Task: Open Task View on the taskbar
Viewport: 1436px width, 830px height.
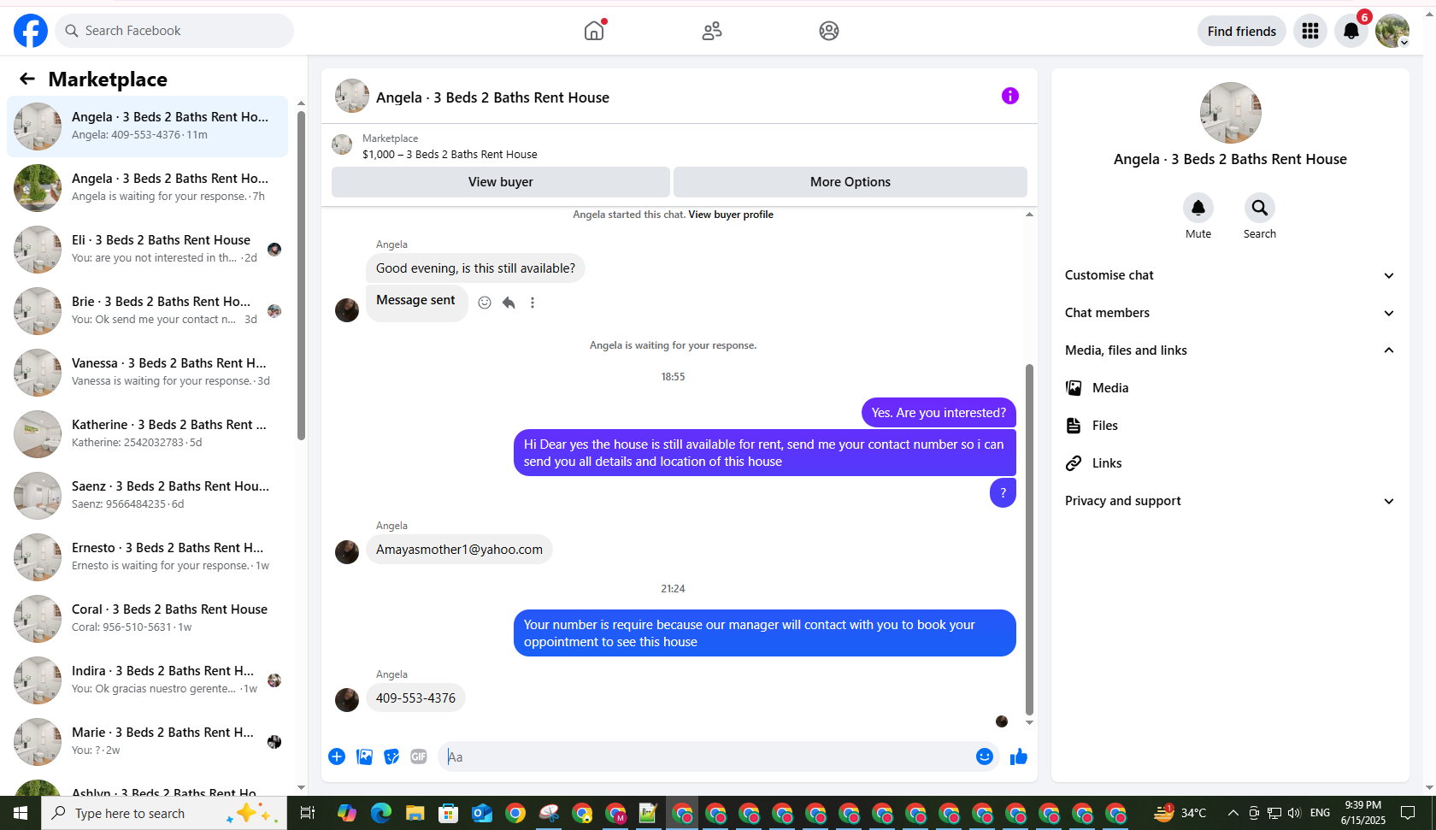Action: (x=308, y=813)
